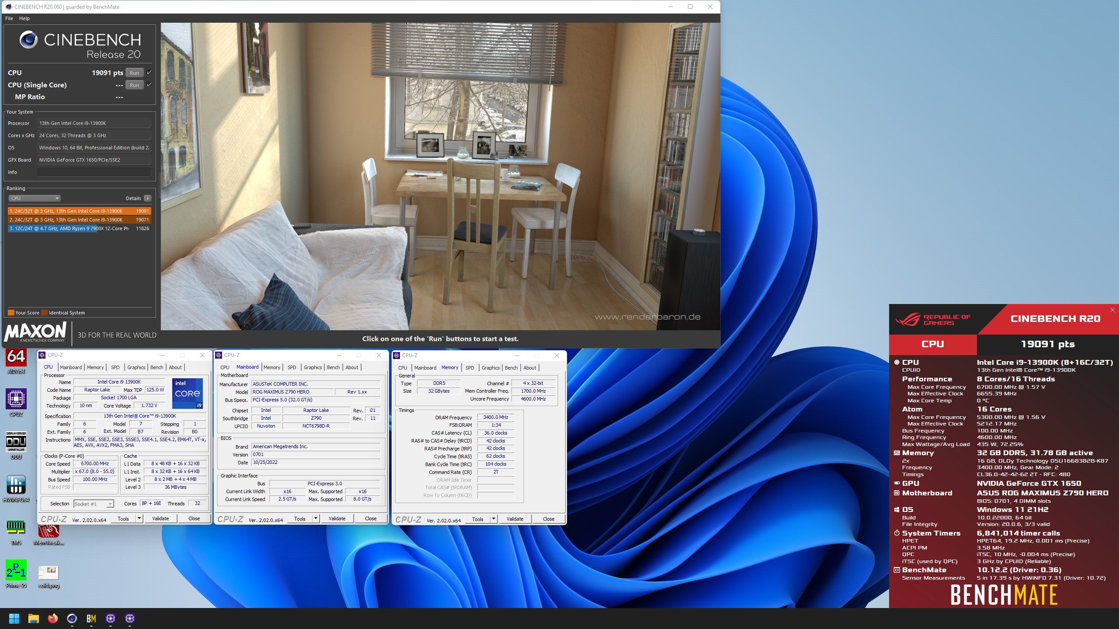This screenshot has width=1119, height=629.
Task: Select AMD Ryzen 9 7900X ranking entry
Action: pos(79,228)
